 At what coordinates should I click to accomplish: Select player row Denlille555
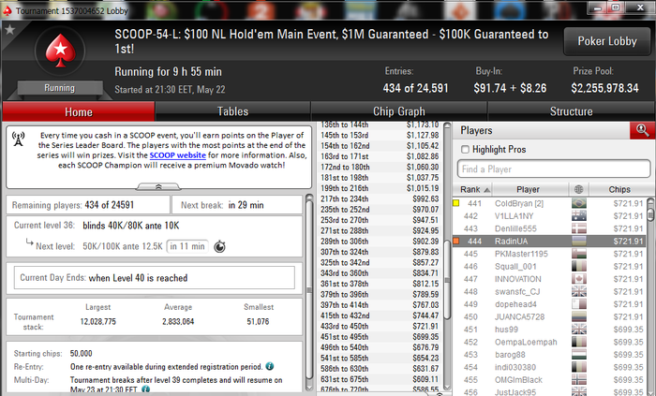tap(549, 228)
